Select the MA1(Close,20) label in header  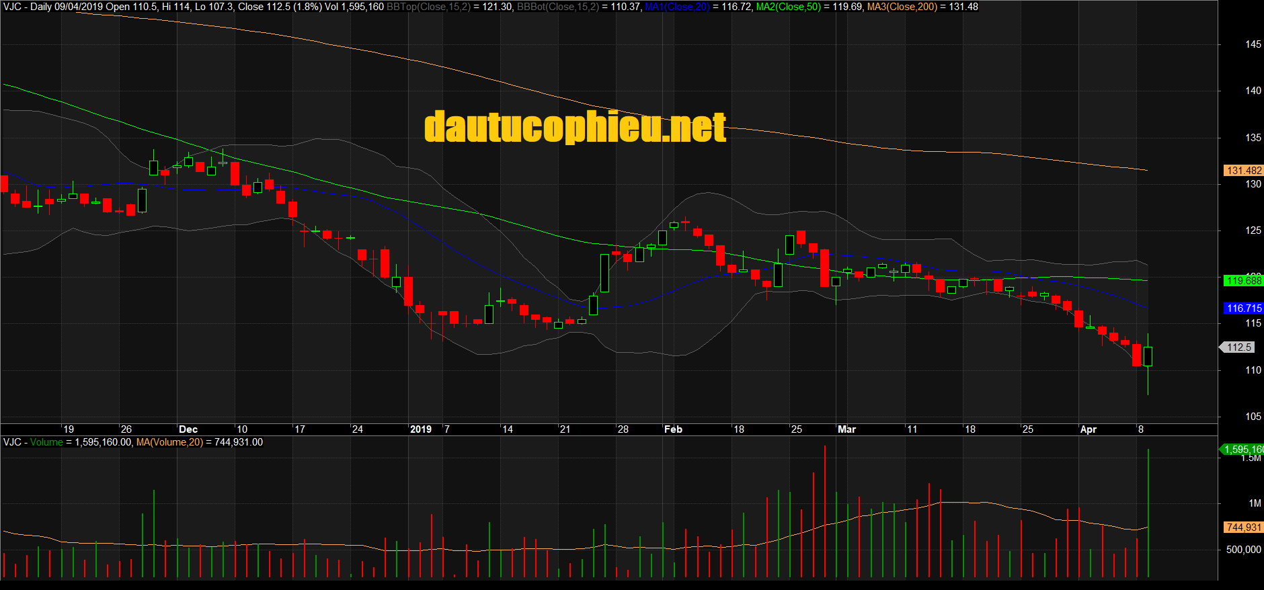(x=677, y=7)
